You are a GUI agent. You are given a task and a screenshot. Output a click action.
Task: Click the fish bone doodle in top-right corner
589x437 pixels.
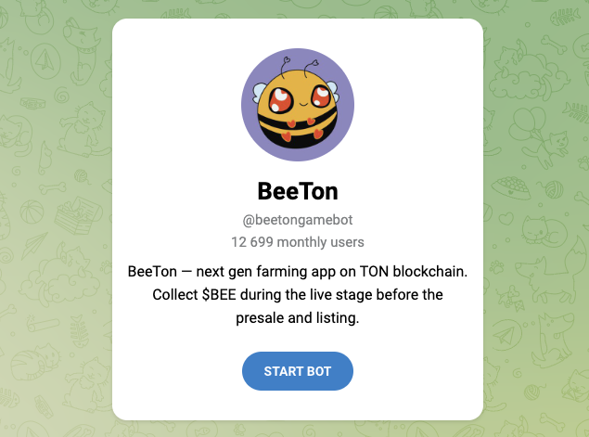tap(565, 17)
